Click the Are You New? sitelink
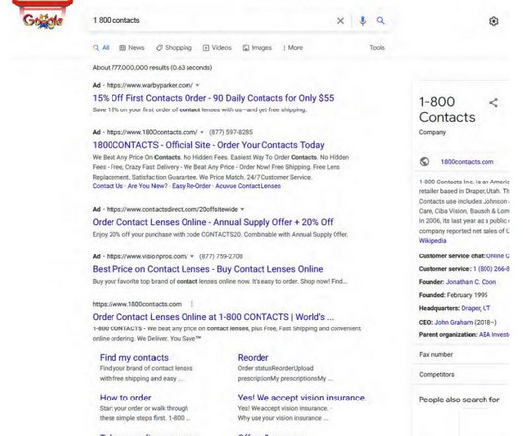 pos(147,186)
